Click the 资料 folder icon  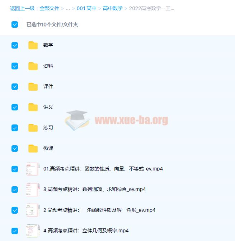tap(33, 66)
